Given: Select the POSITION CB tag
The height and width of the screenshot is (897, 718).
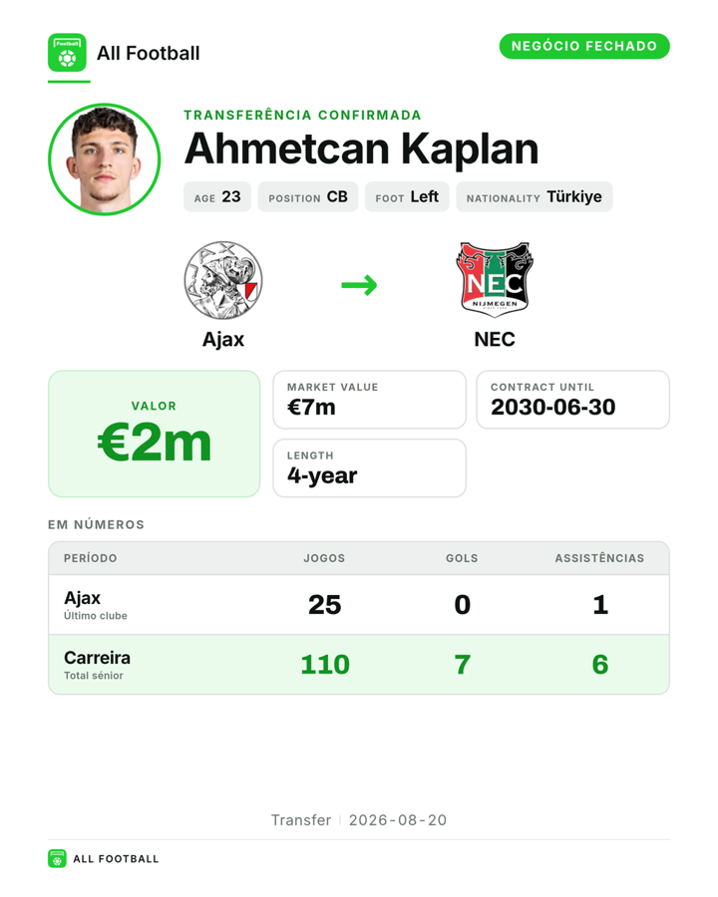Looking at the screenshot, I should [x=308, y=196].
